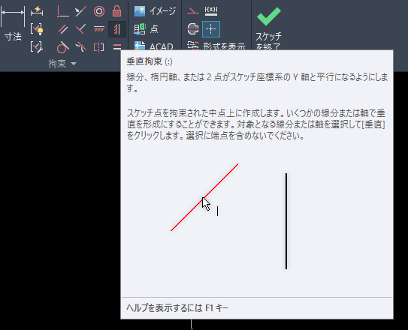Toggle center point format
The width and height of the screenshot is (408, 330).
click(211, 29)
